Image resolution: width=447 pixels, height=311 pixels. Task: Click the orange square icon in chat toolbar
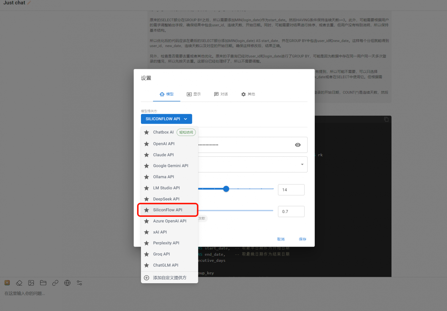[7, 283]
